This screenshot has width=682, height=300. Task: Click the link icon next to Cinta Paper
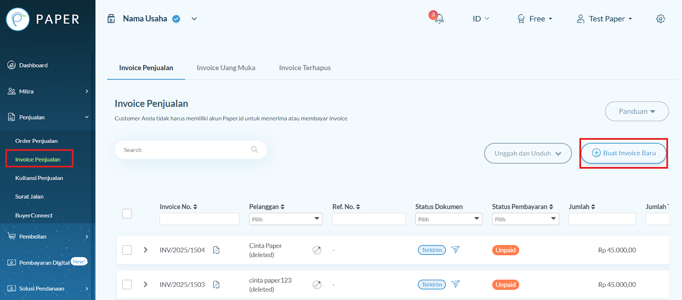(x=317, y=250)
